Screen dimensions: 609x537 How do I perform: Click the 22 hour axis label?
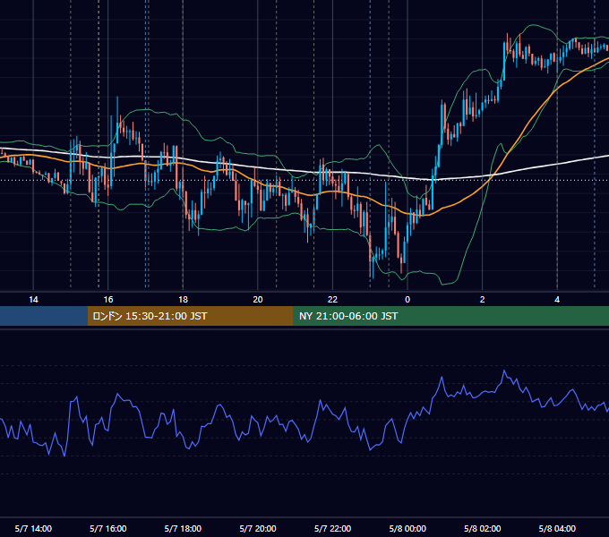point(332,300)
